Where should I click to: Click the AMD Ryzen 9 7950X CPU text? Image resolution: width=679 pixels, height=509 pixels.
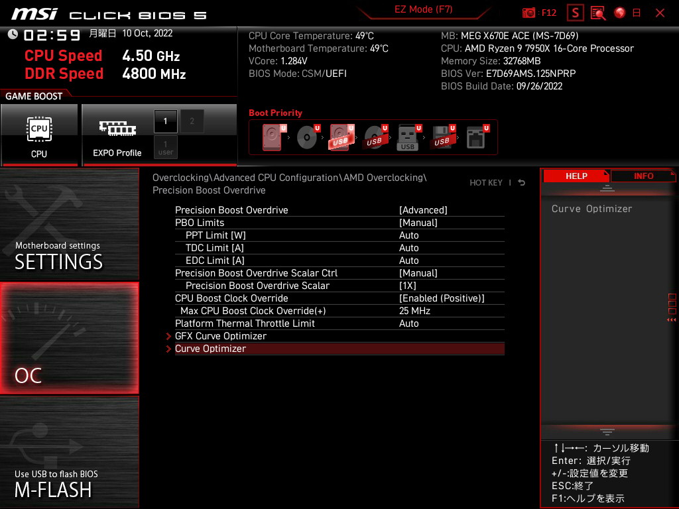537,48
